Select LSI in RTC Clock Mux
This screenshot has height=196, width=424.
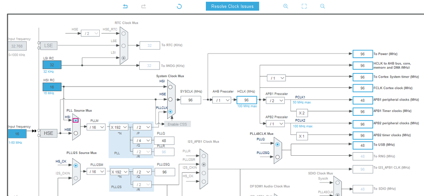(124, 58)
